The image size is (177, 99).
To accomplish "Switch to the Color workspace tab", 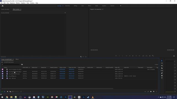I will point(82,6).
